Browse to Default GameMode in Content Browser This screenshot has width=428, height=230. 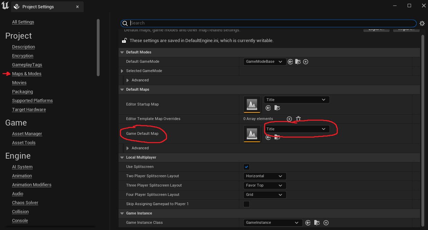298,62
